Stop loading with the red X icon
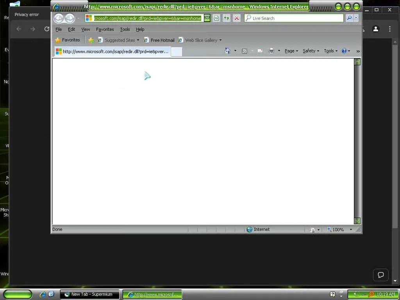Viewport: 400px width, 300px height. pos(237,18)
